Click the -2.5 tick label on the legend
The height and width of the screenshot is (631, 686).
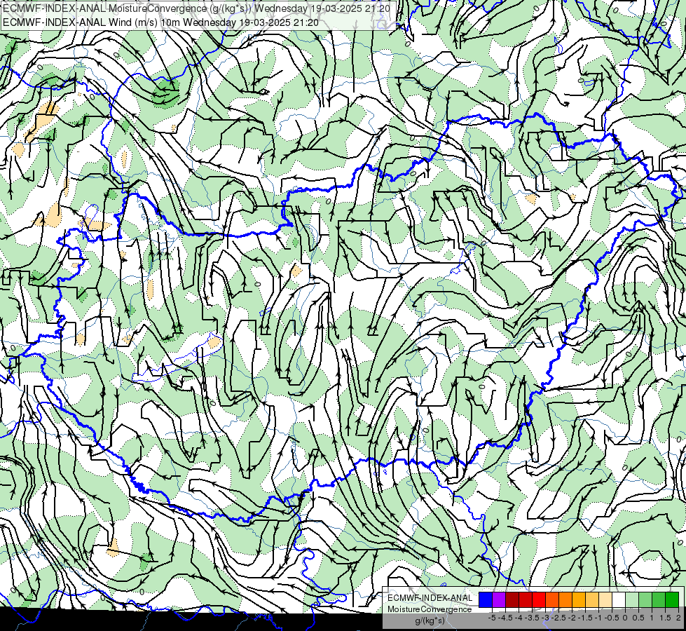coord(558,618)
